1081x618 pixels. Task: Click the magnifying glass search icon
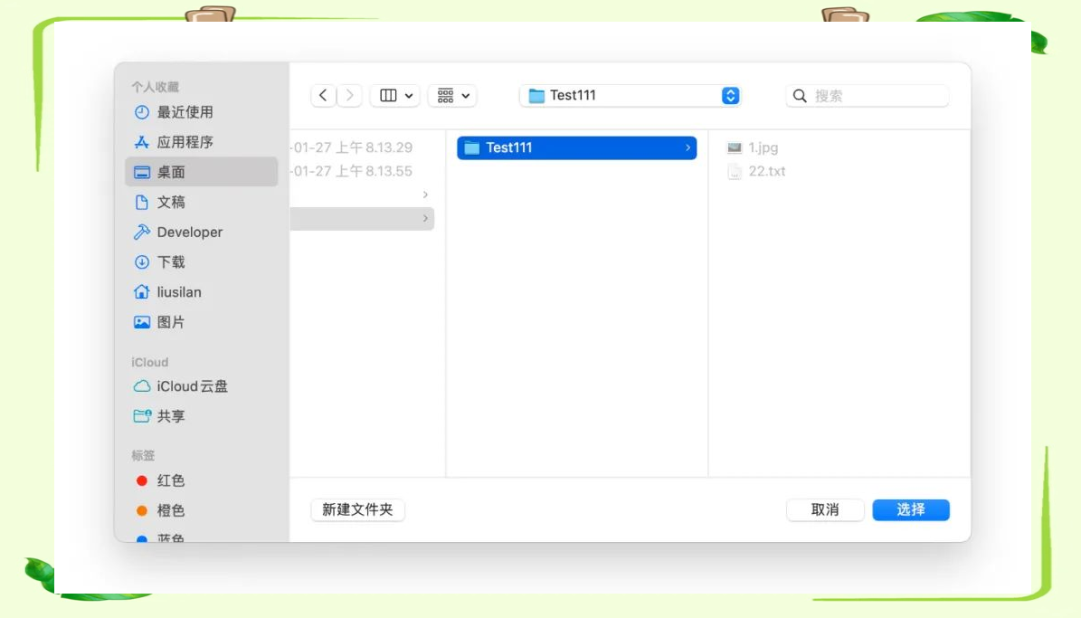(800, 96)
